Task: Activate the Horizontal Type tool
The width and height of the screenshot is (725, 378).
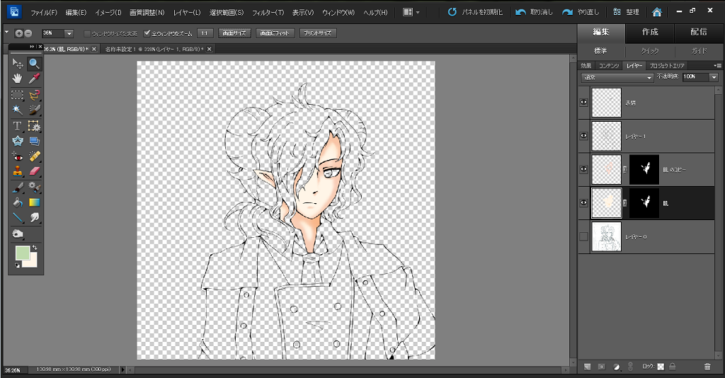Action: pos(18,126)
